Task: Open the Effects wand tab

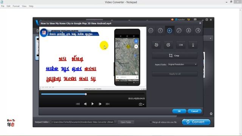Action: click(x=179, y=31)
